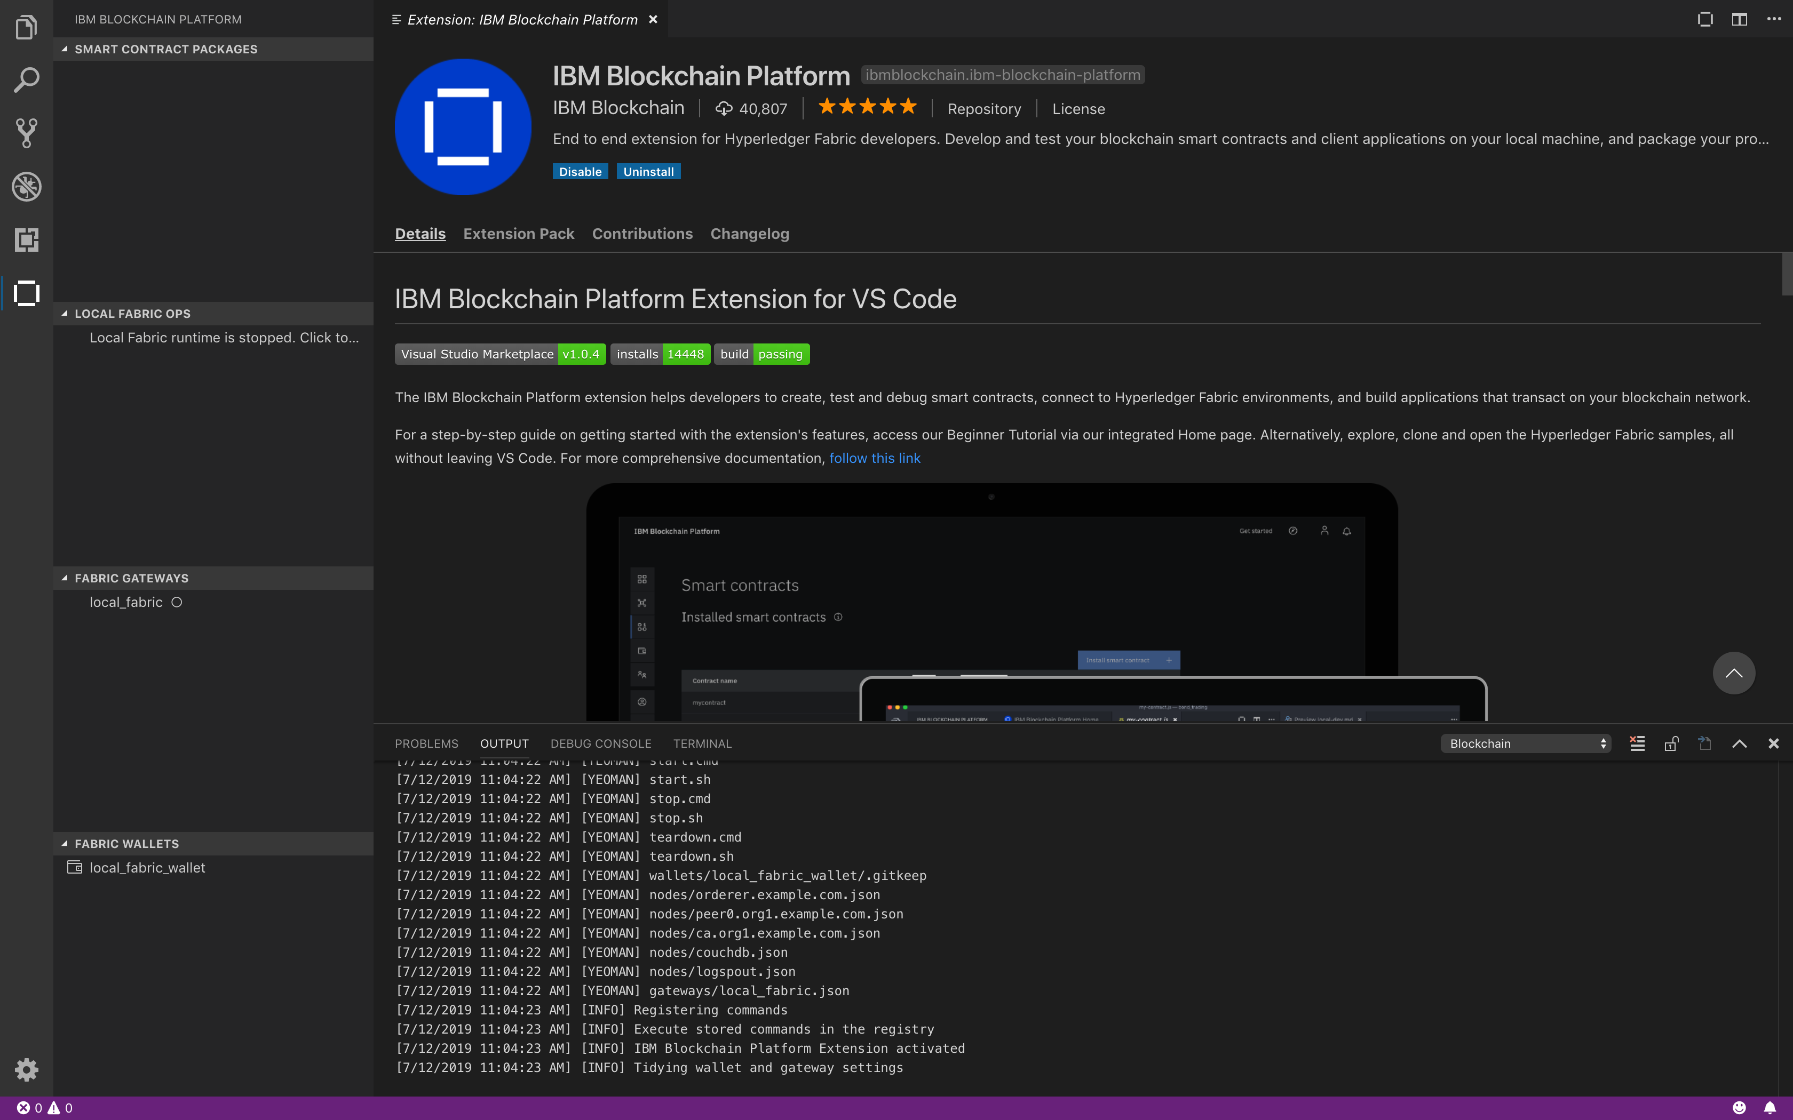Select the IBM Blockchain Platform activity bar icon
This screenshot has height=1120, width=1793.
27,293
